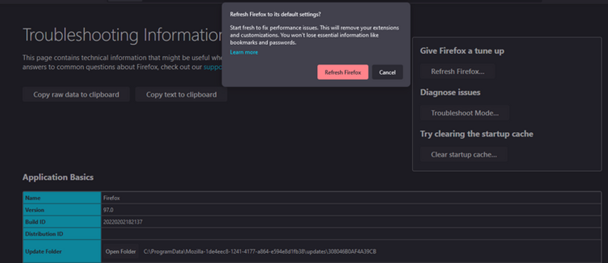Confirm with the pink Refresh Firefox button
The height and width of the screenshot is (263, 608).
tap(343, 72)
